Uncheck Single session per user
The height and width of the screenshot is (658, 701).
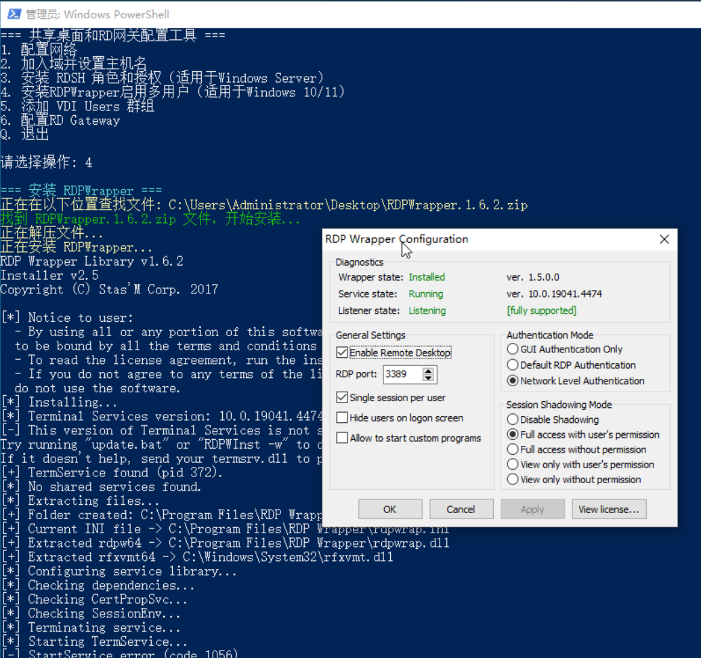[x=343, y=398]
